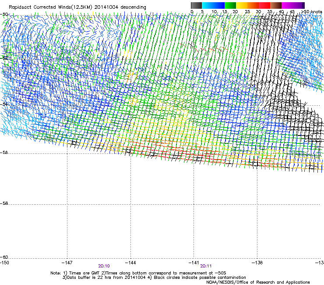Click the latitude label '-56'
The width and height of the screenshot is (324, 285).
[x=4, y=153]
